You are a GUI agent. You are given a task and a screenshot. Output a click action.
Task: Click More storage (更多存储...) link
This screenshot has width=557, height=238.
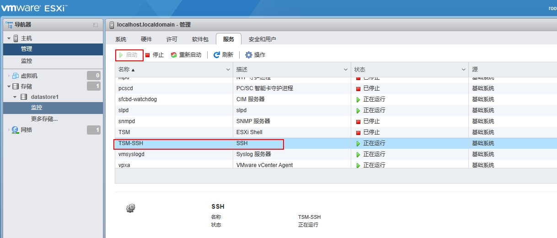click(44, 119)
